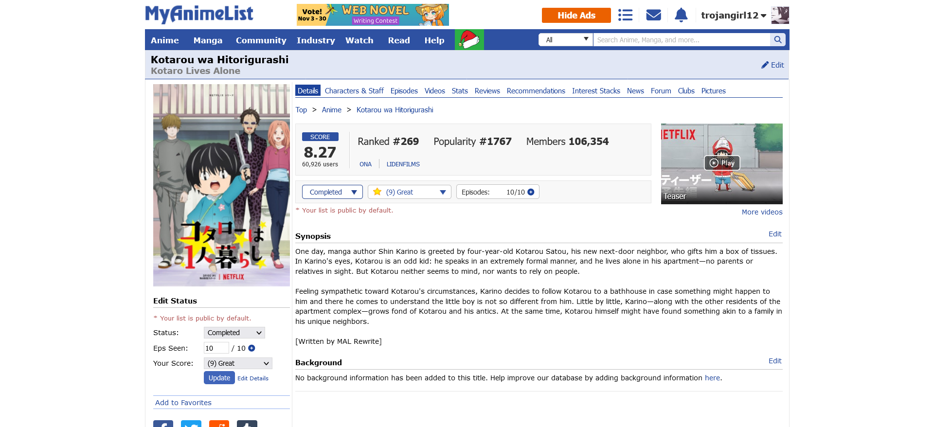Image resolution: width=934 pixels, height=427 pixels.
Task: Switch to the Forum tab
Action: pos(661,91)
